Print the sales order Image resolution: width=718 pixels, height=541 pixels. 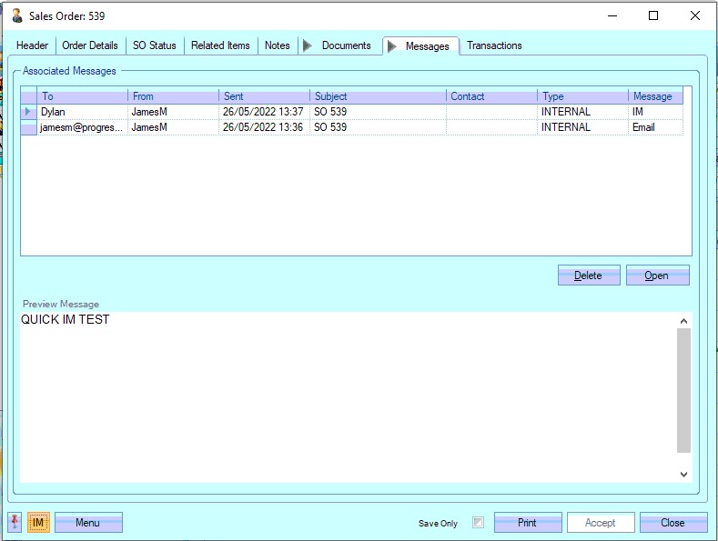527,523
